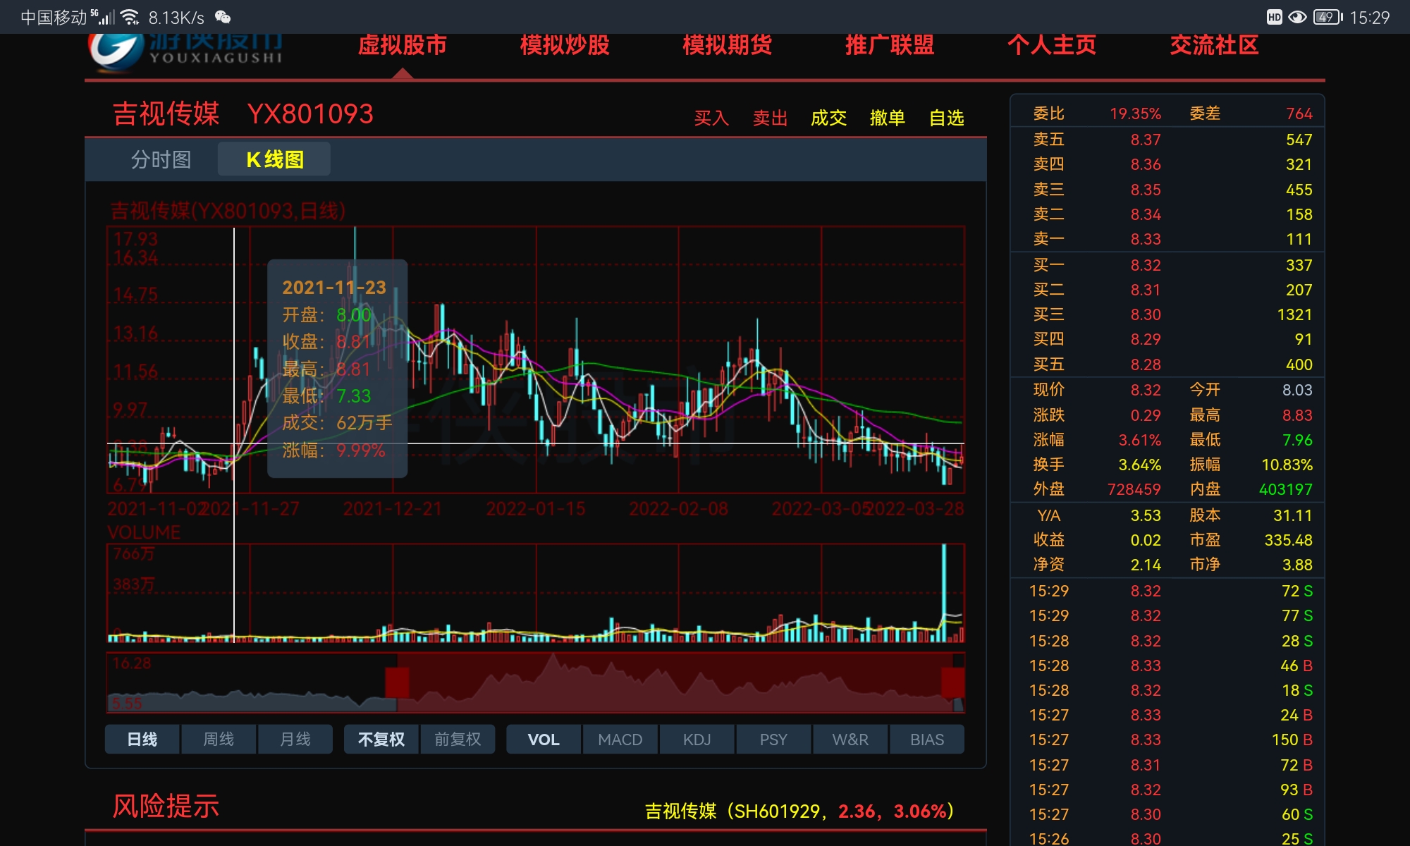Show the MACD indicator
The image size is (1410, 846).
click(620, 739)
